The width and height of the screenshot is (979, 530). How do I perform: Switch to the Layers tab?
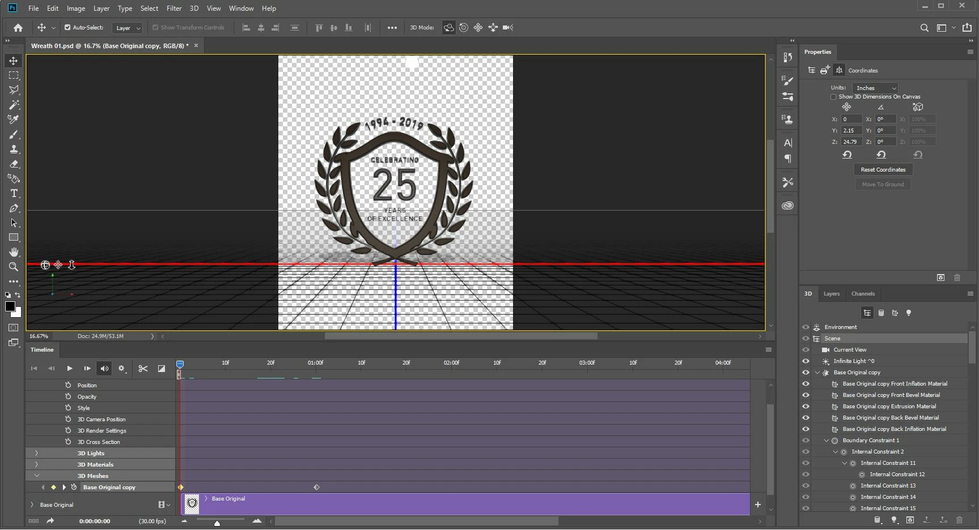tap(832, 294)
